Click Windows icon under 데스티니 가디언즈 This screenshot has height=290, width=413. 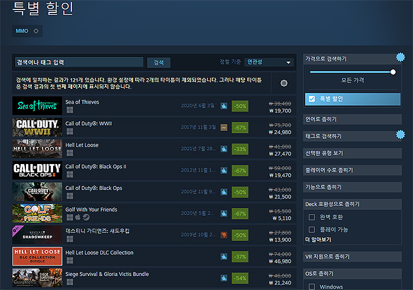coord(70,239)
